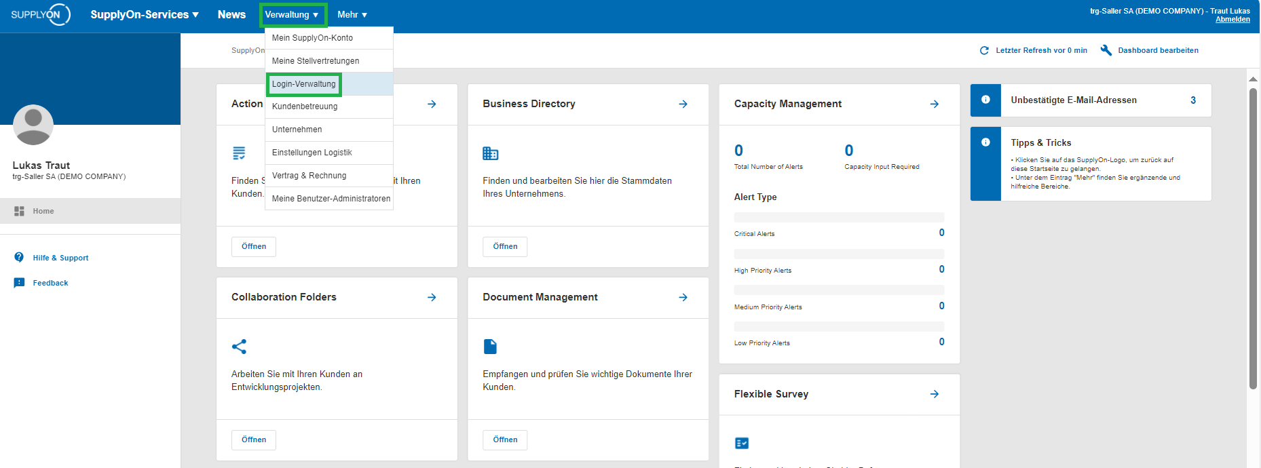Expand the SupplyOn-Services dropdown
The image size is (1261, 468).
point(145,14)
